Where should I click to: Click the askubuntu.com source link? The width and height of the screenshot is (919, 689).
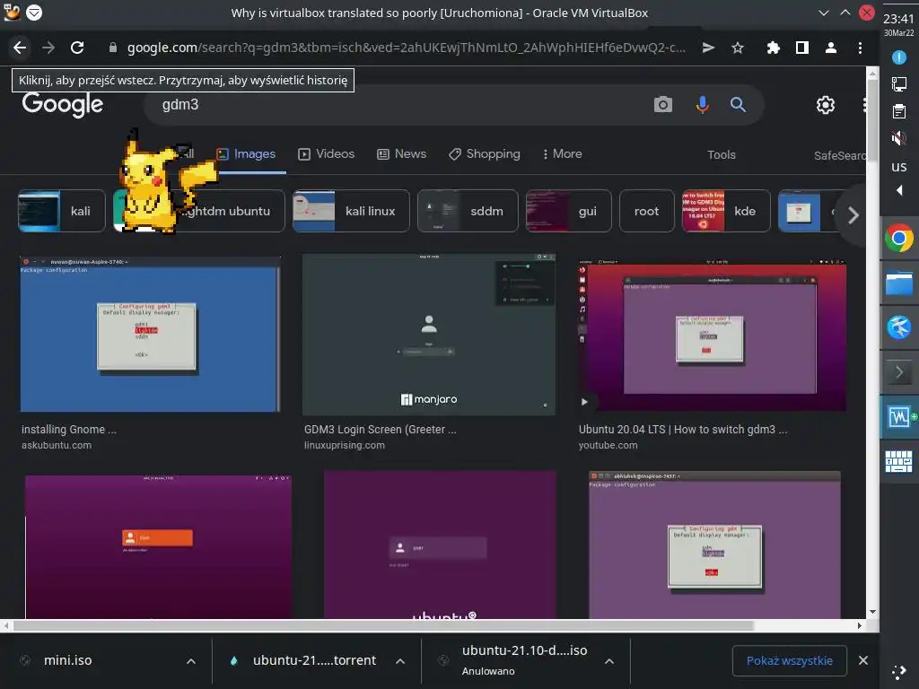tap(57, 445)
